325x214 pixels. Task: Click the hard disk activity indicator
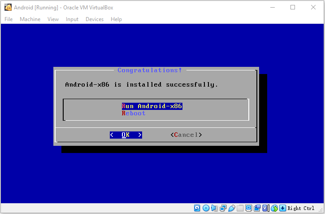pos(197,208)
